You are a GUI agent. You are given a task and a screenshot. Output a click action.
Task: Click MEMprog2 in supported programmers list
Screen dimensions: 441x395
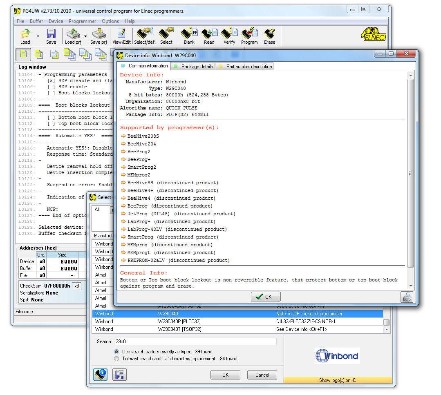[x=139, y=175]
